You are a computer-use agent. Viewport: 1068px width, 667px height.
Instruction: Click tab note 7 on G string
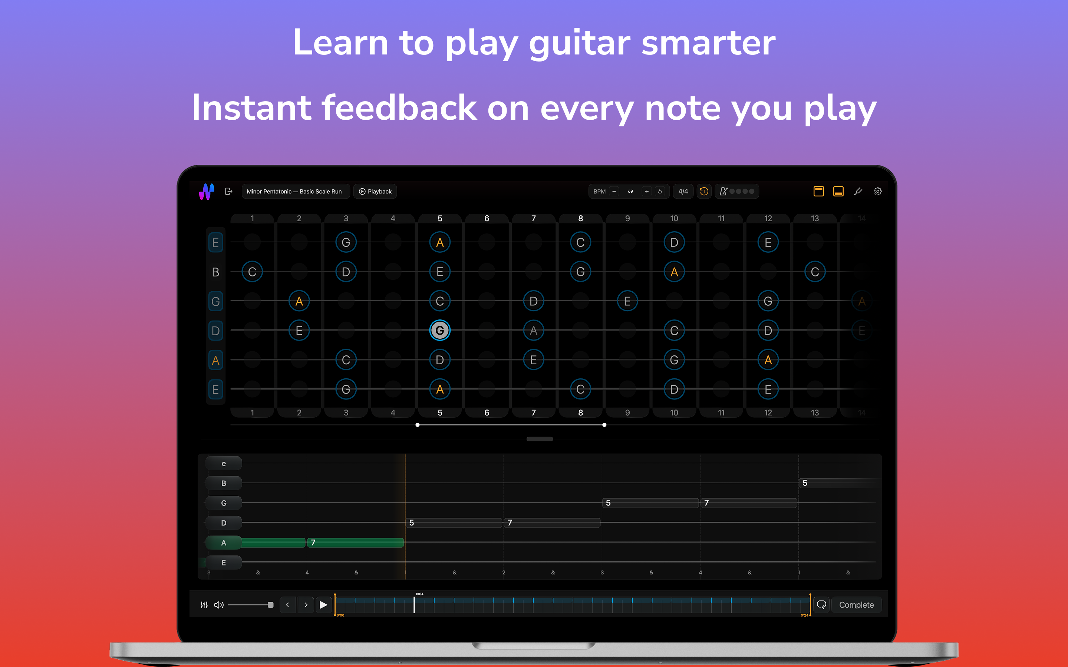coord(749,503)
